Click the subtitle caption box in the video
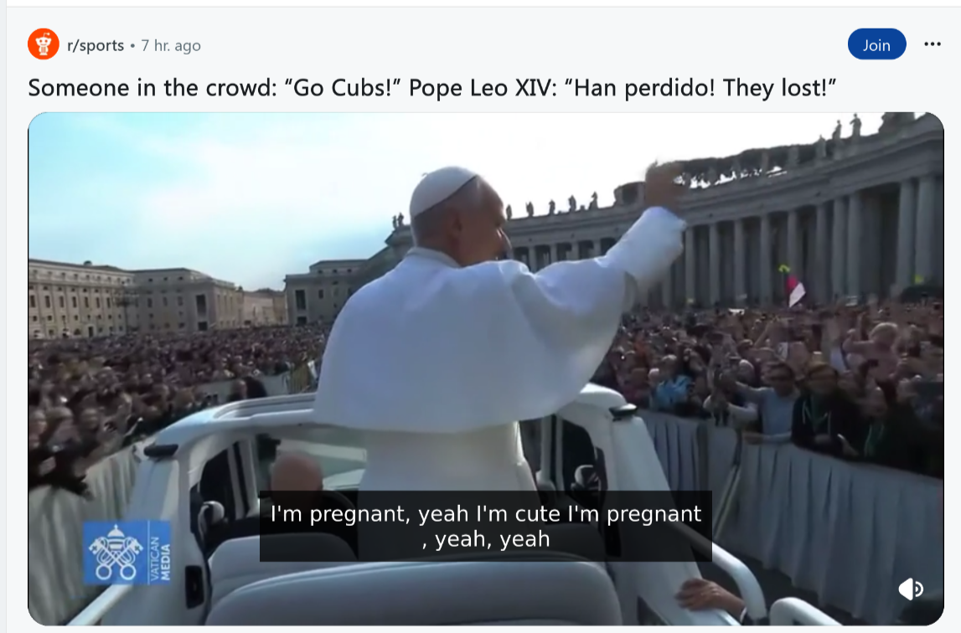Viewport: 961px width, 633px height. (x=485, y=527)
